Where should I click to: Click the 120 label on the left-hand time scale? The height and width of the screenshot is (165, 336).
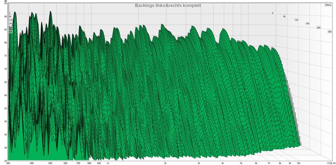[11, 20]
